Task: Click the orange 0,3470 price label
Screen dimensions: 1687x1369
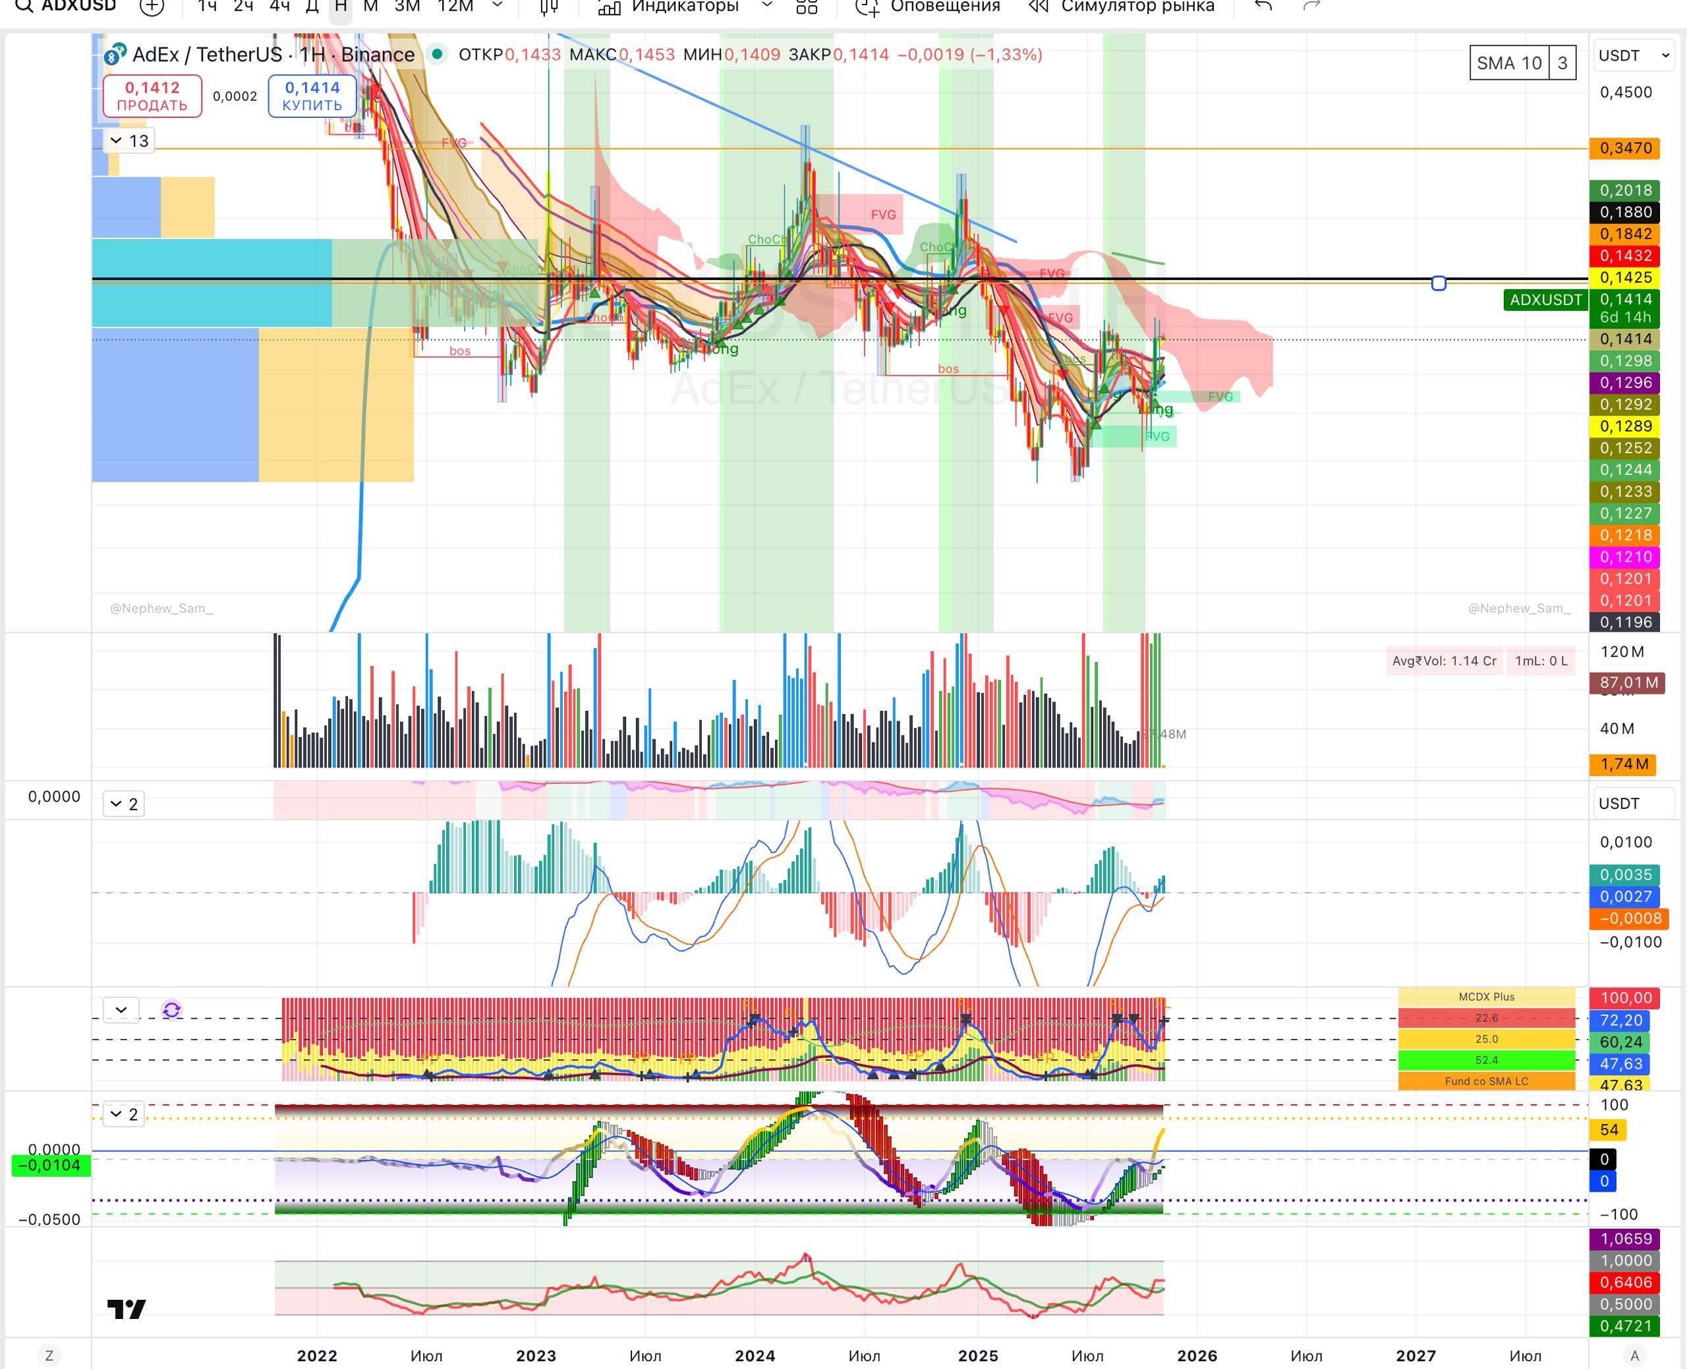Action: (1624, 148)
